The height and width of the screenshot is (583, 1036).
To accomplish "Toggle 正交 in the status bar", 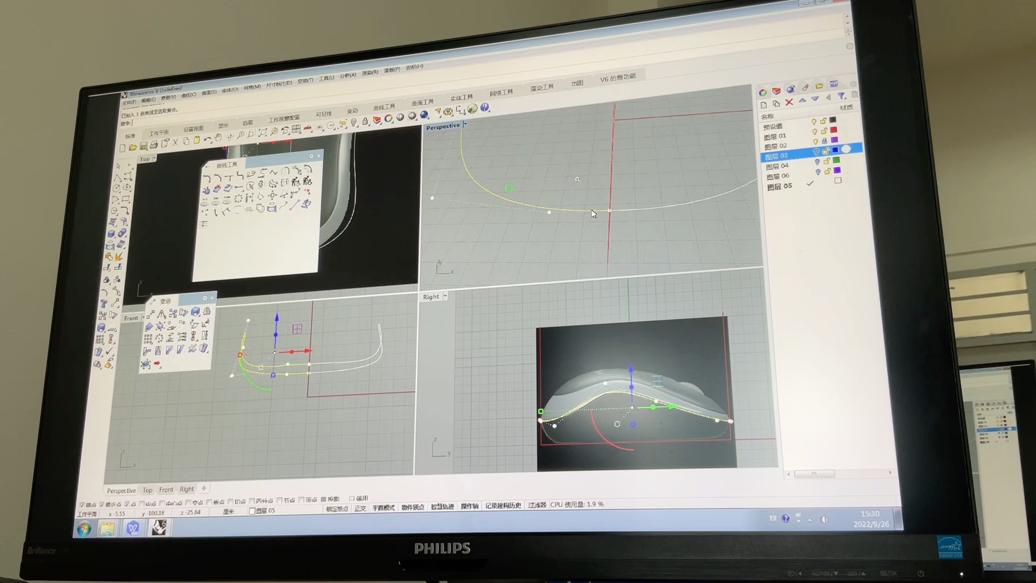I will pyautogui.click(x=360, y=508).
